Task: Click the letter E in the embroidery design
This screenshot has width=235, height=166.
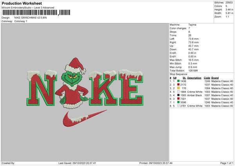Action: click(131, 88)
